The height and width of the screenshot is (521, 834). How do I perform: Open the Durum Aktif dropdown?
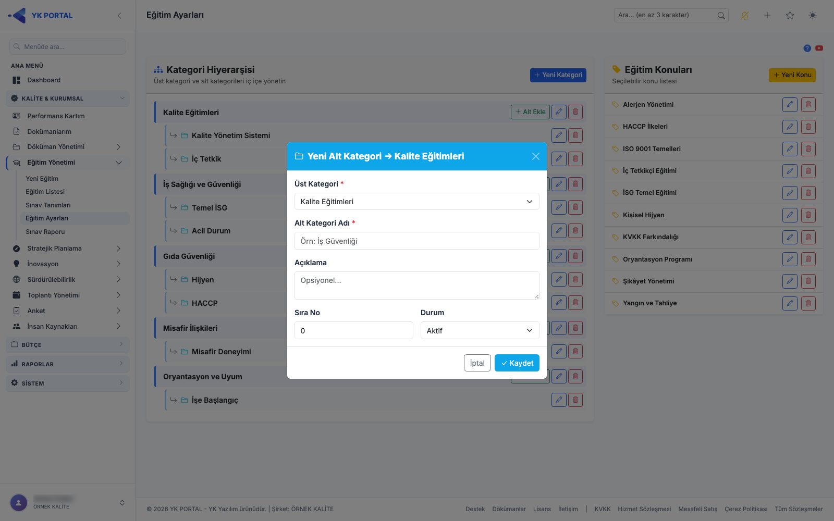point(480,330)
